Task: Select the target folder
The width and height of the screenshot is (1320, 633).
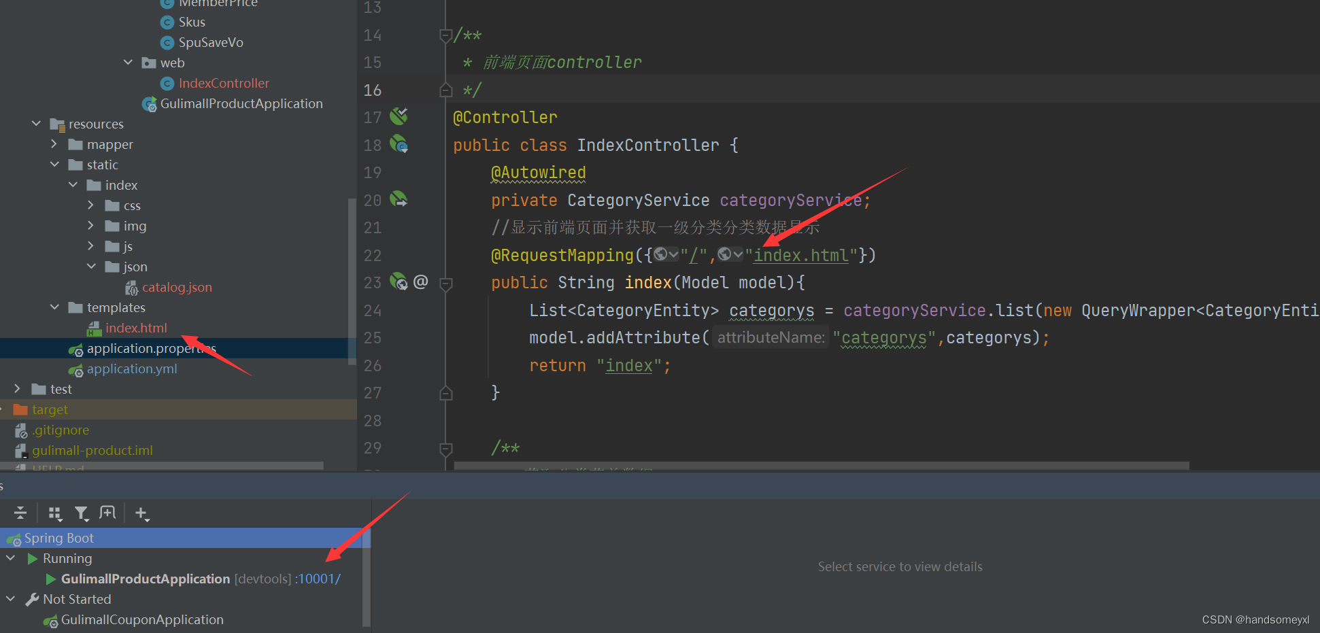Action: tap(50, 410)
